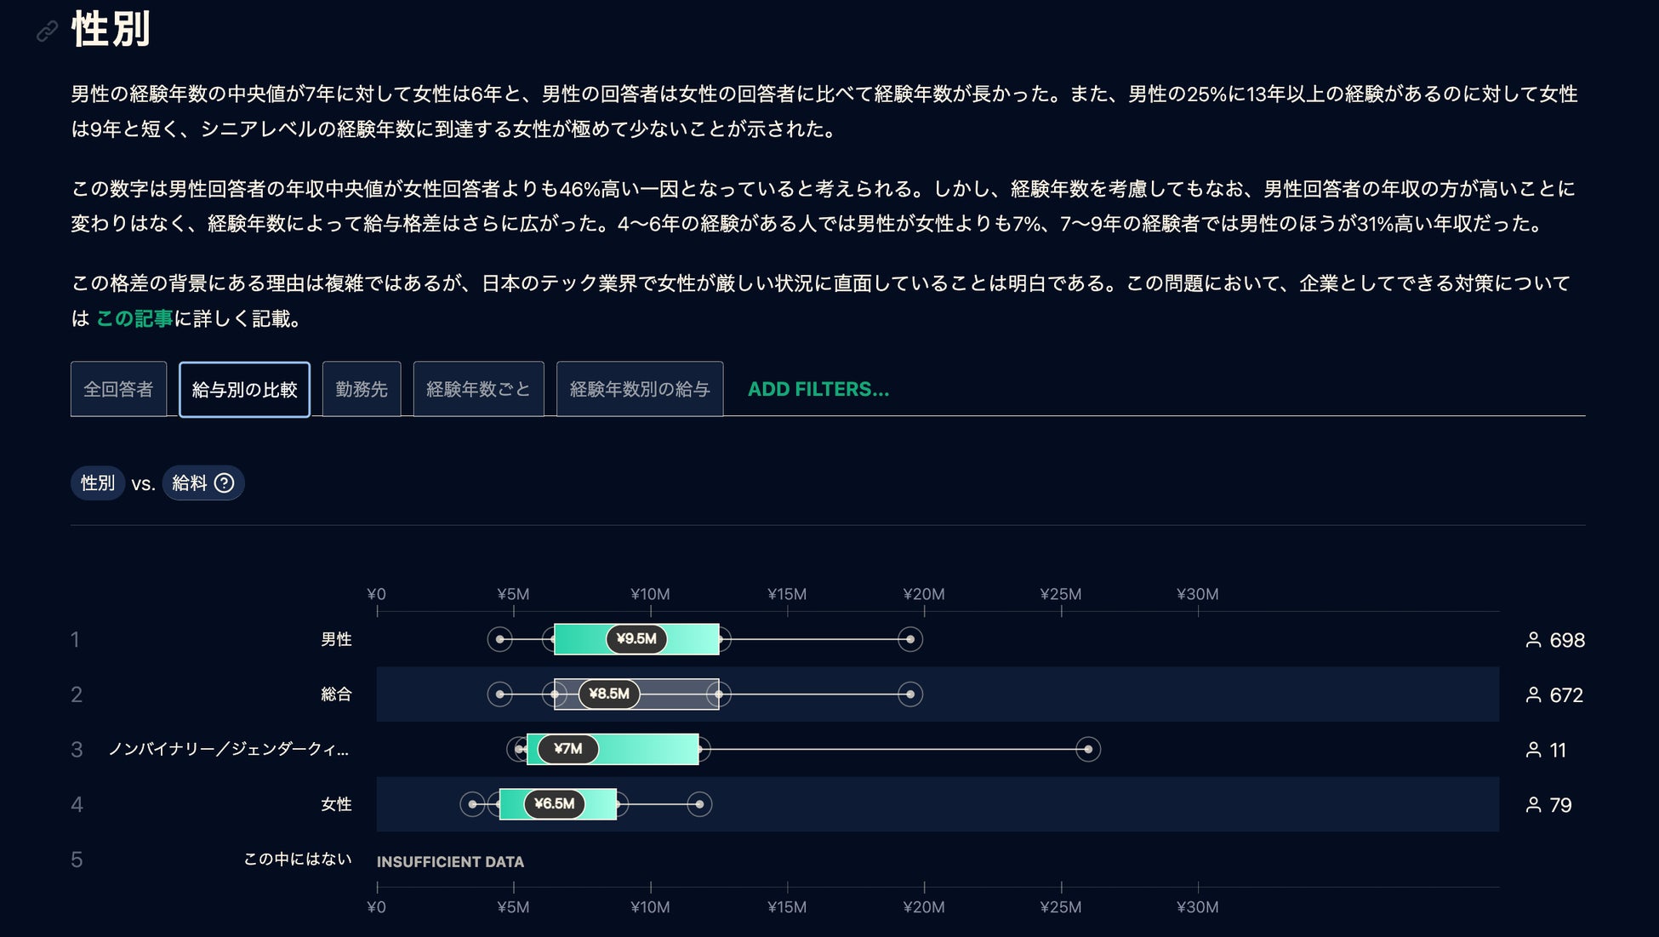Click the ¥8.5M median marker for 総合
This screenshot has width=1659, height=937.
(609, 694)
